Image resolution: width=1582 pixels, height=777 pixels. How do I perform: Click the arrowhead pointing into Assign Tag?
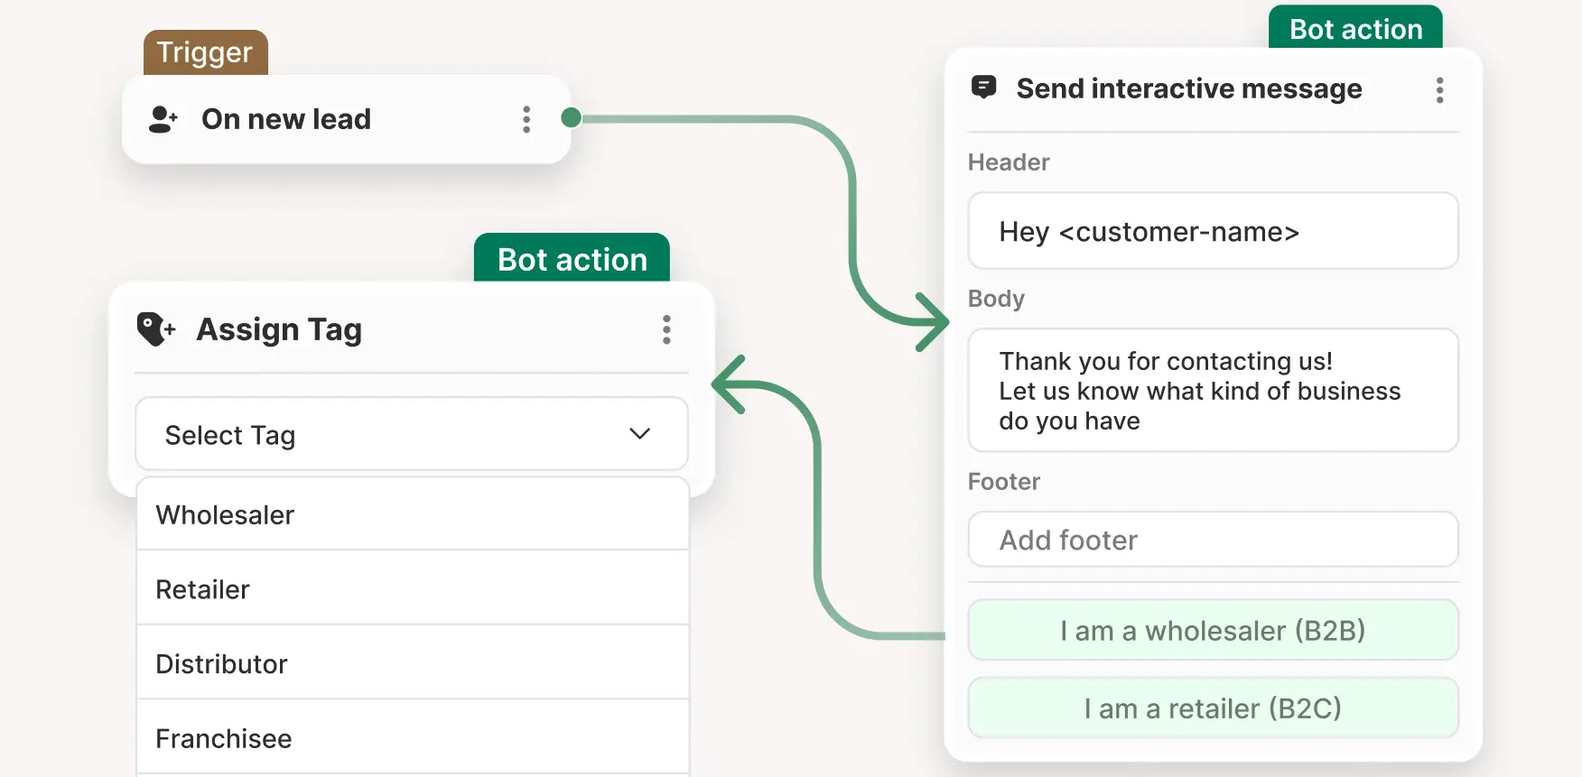point(728,384)
